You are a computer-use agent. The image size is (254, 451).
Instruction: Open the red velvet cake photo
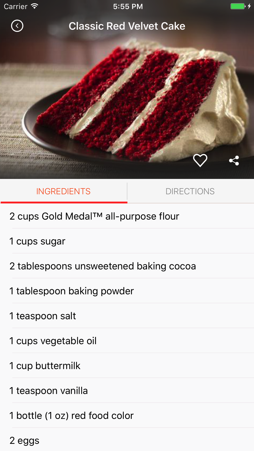click(x=127, y=101)
